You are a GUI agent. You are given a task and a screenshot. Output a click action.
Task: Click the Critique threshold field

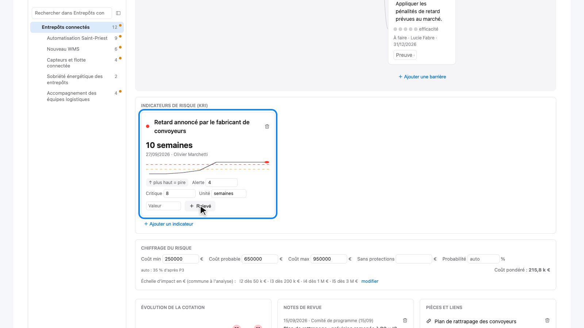click(x=180, y=194)
